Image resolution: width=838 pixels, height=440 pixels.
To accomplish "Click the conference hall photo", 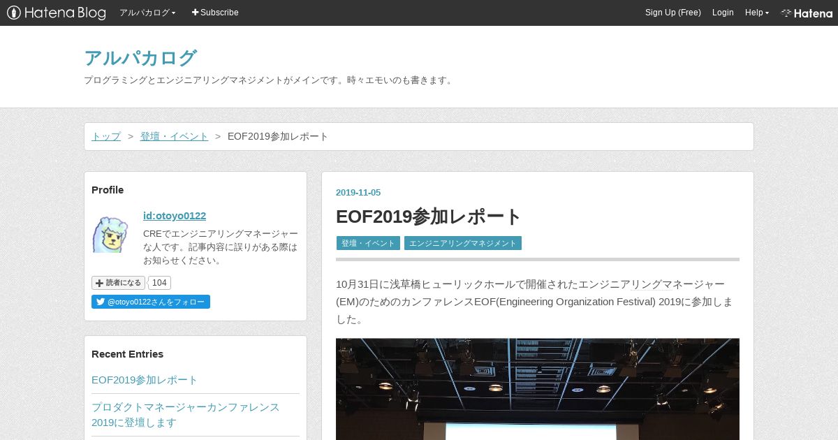I will tap(538, 389).
